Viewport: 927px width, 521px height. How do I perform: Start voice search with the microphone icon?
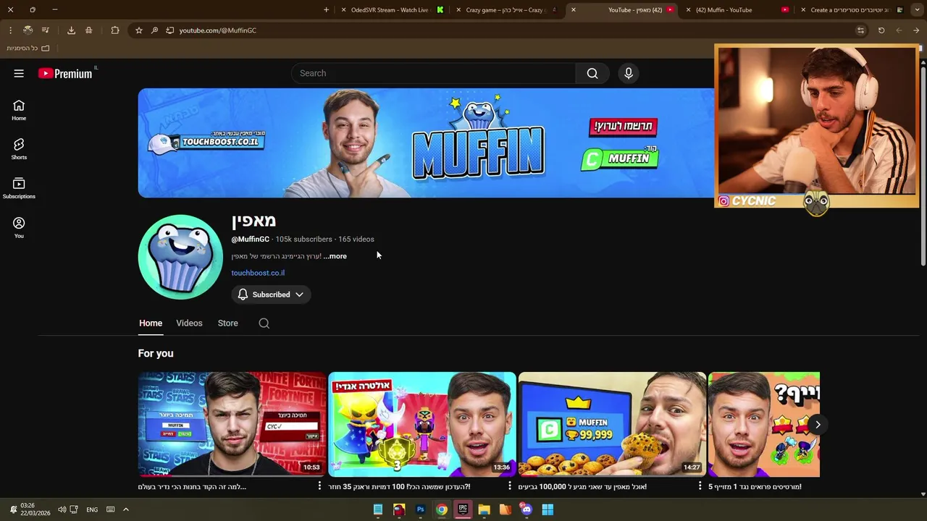[629, 73]
